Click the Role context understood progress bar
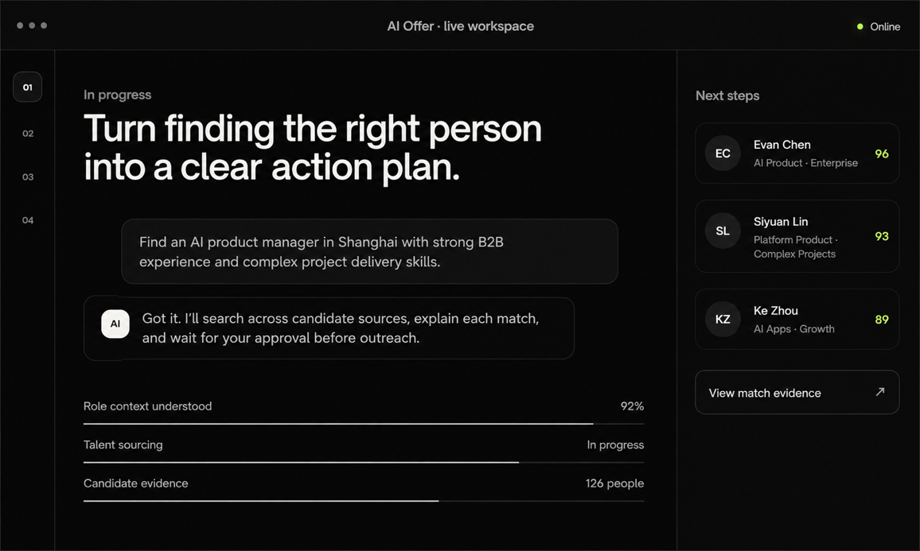This screenshot has height=551, width=920. point(364,423)
